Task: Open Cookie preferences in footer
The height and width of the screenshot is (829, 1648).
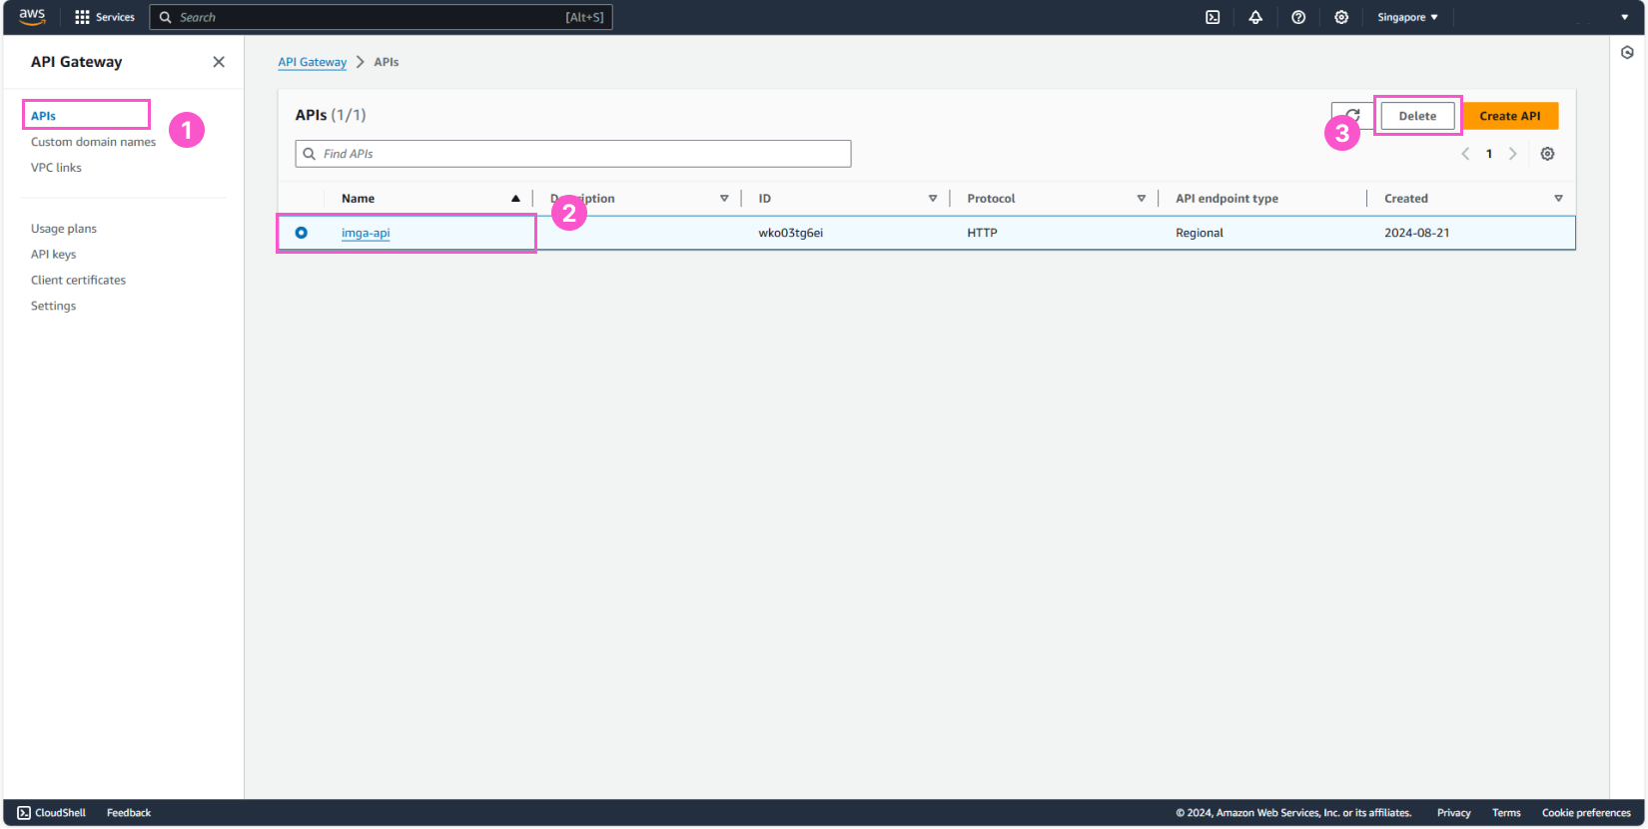Action: point(1586,813)
